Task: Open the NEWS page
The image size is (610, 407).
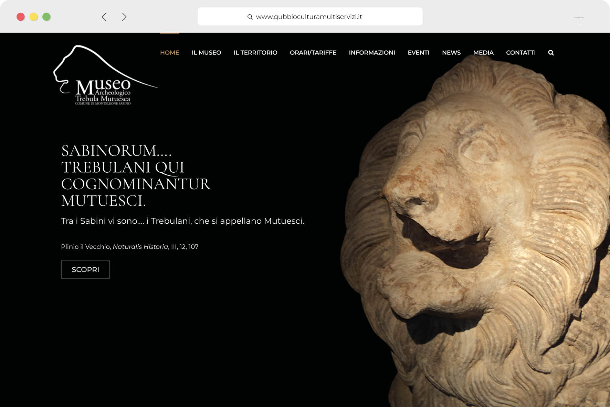Action: tap(451, 53)
